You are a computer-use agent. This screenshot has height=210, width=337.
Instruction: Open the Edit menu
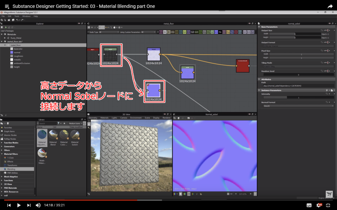point(9,16)
